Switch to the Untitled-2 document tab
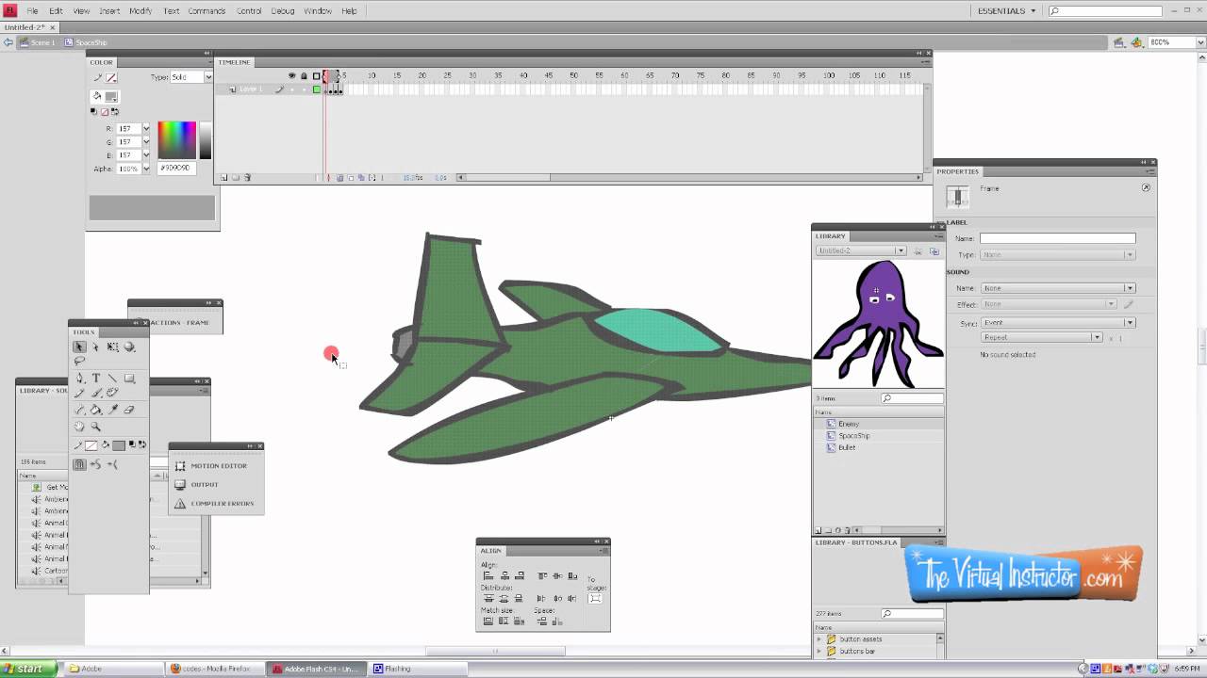This screenshot has height=678, width=1207. pyautogui.click(x=24, y=27)
